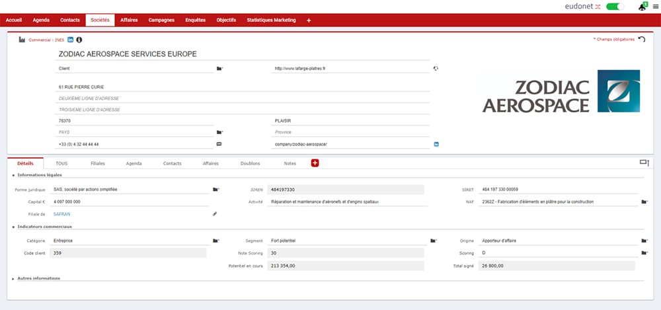
Task: Open the catalog icon for Client field
Action: (x=219, y=68)
